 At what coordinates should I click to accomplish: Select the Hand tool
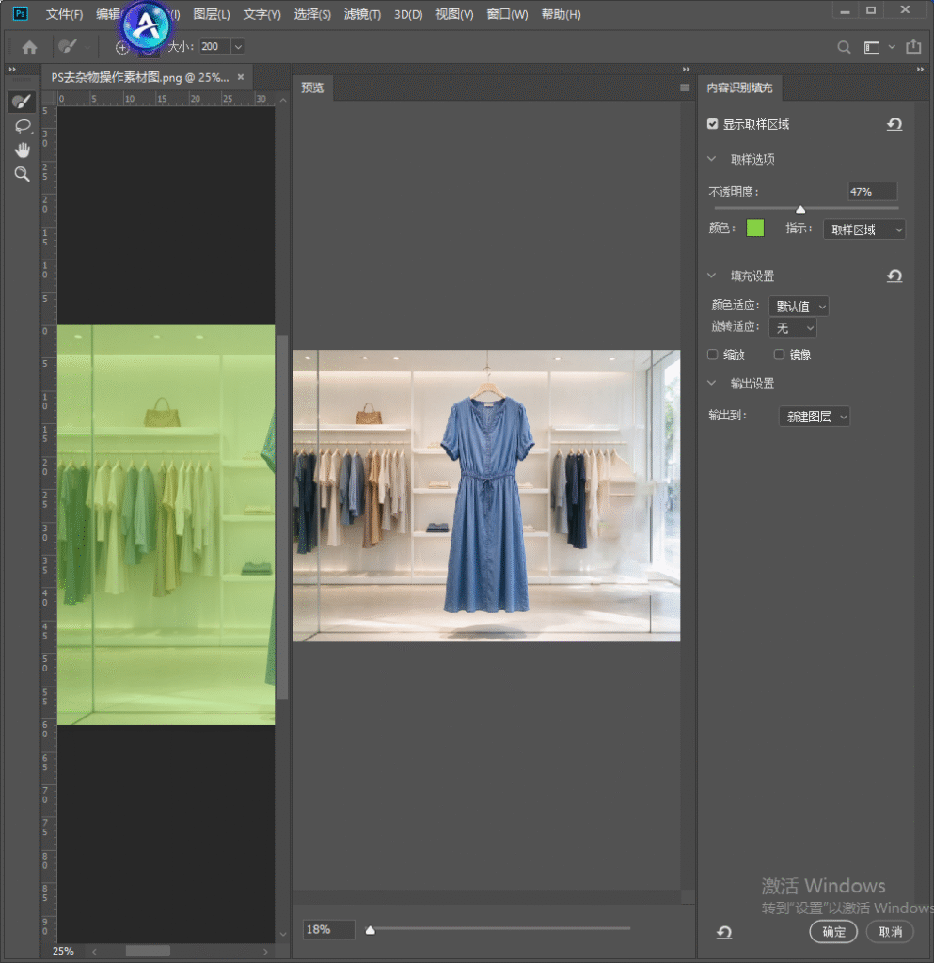click(x=23, y=150)
